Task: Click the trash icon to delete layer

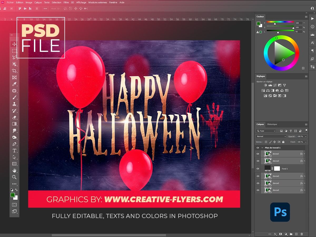Action: point(302,234)
